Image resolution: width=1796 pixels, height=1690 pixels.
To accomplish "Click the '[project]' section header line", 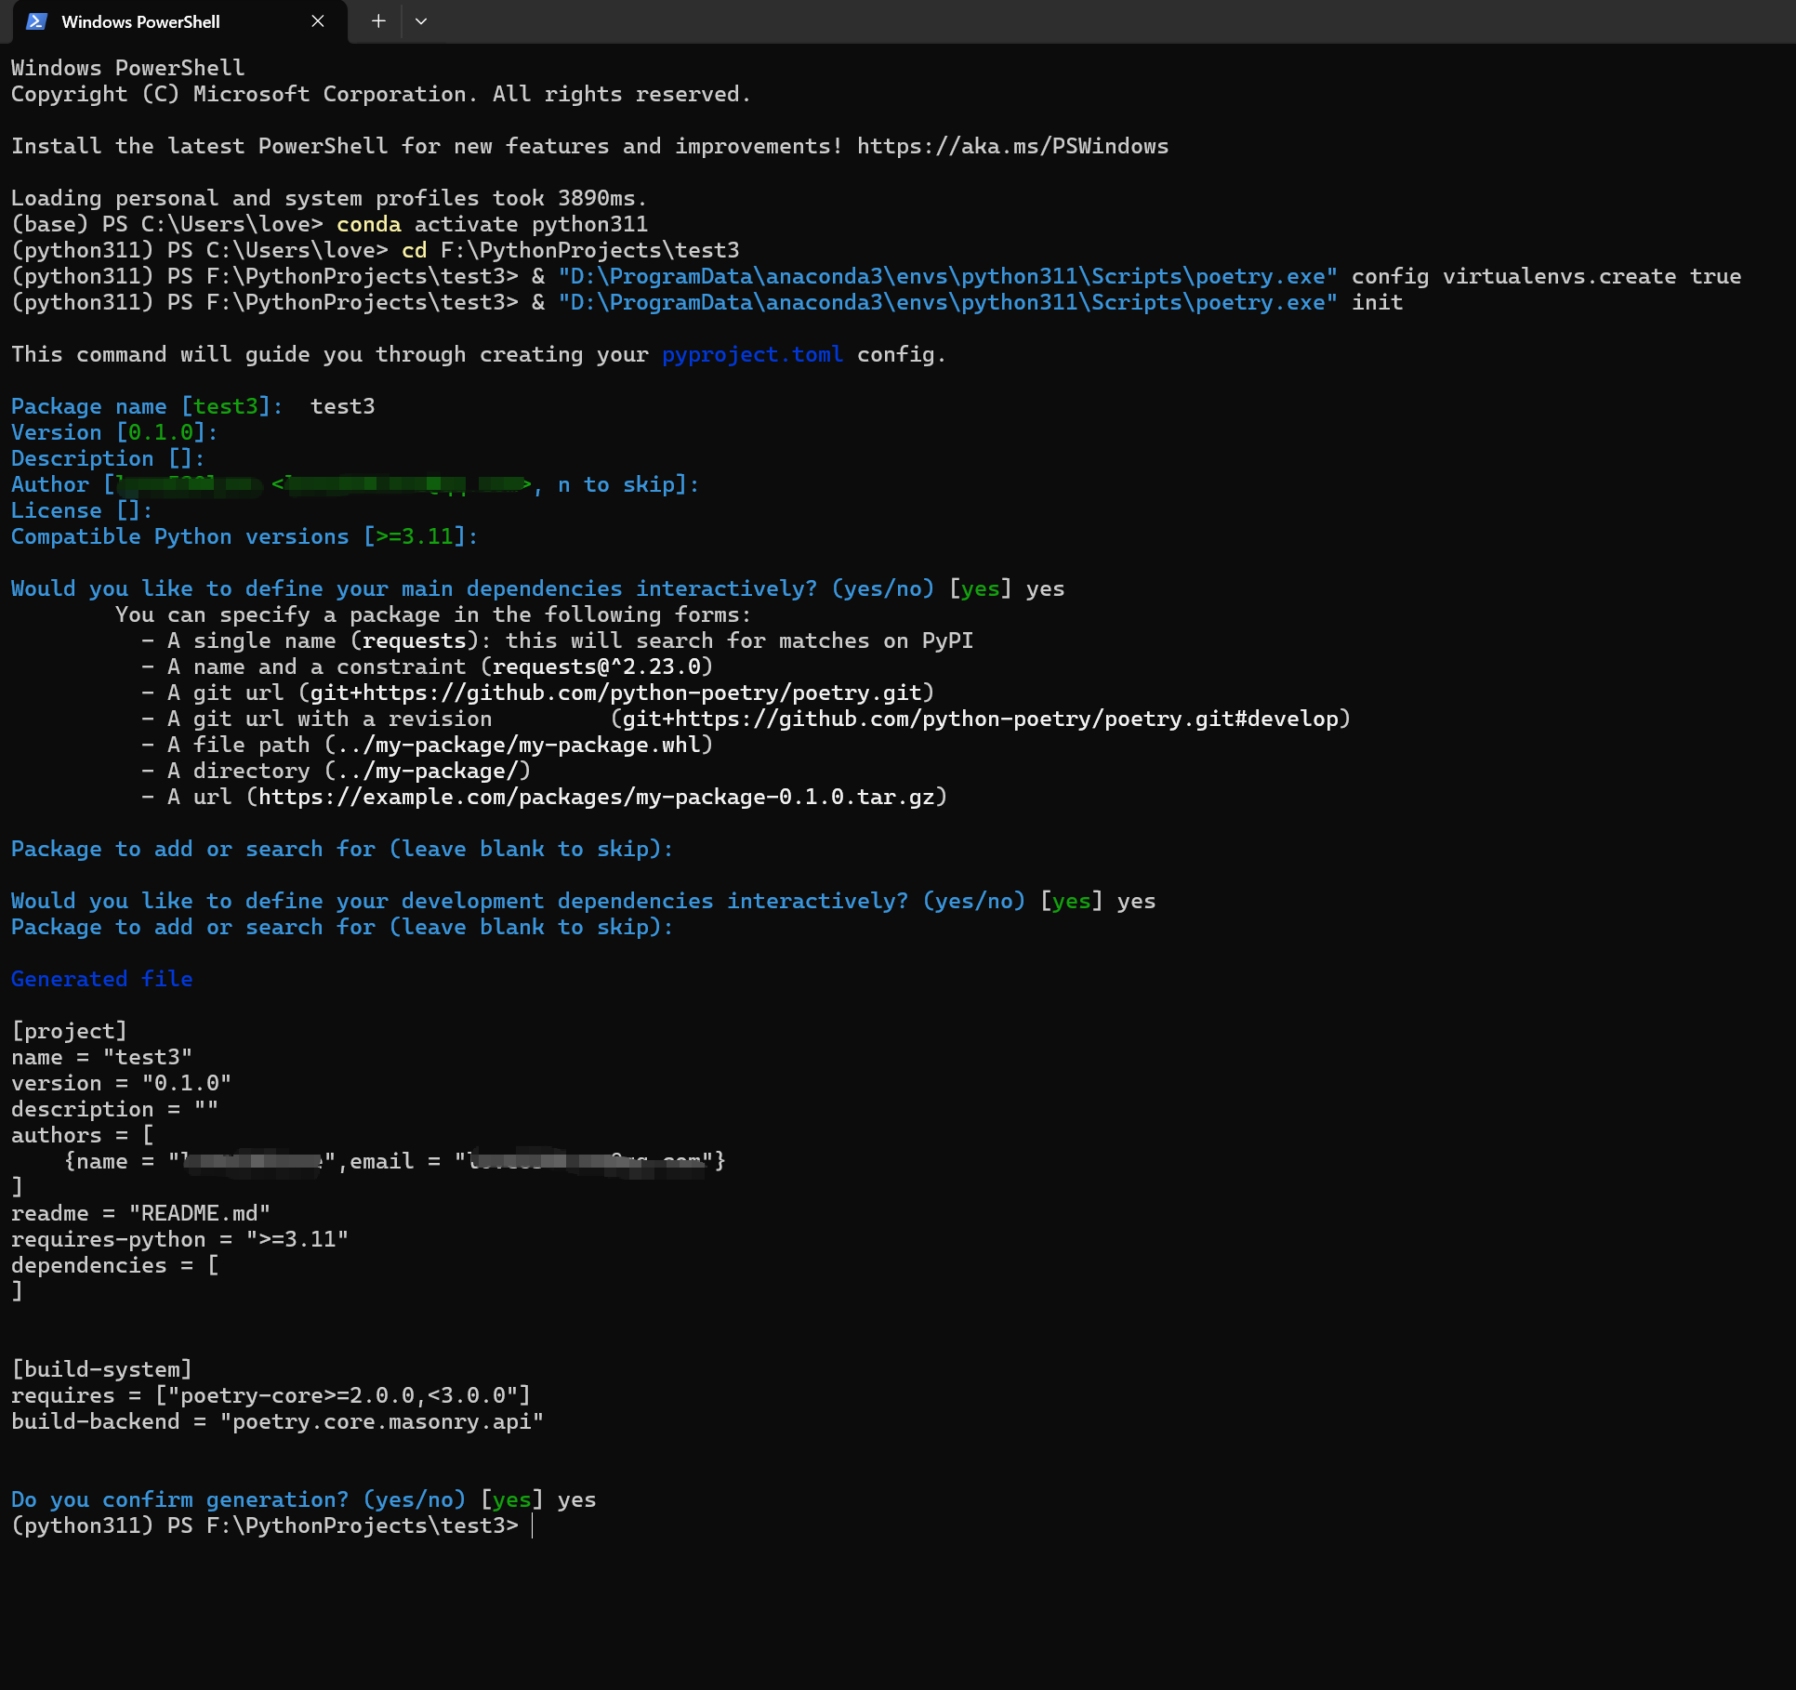I will coord(70,1031).
